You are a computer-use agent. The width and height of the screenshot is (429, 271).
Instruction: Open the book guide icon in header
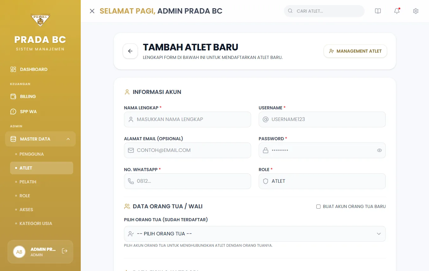pos(378,11)
